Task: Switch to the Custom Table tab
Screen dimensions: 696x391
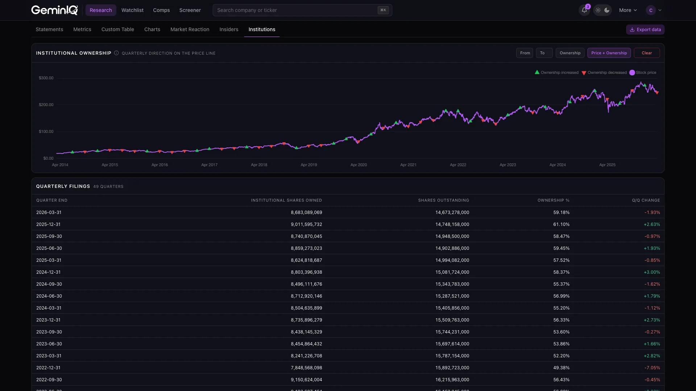Action: point(118,29)
